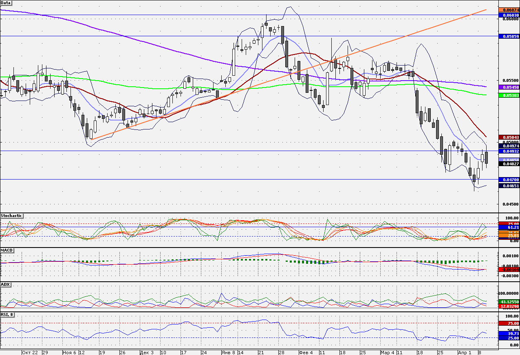Viewport: 520px width, 355px height.
Task: Click the RSI 25.00 level label
Action: coord(509,338)
